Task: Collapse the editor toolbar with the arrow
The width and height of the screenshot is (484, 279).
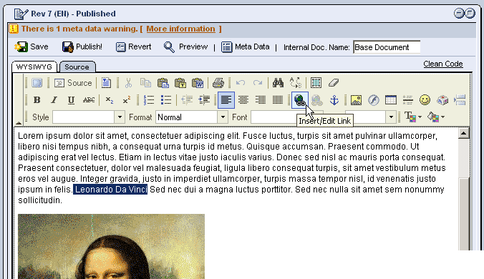Action: [x=19, y=123]
